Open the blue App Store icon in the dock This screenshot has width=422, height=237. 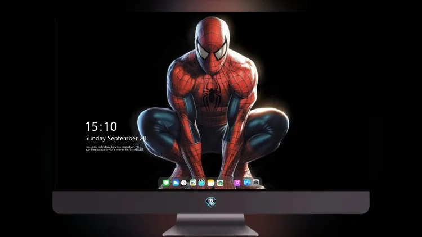tap(247, 183)
